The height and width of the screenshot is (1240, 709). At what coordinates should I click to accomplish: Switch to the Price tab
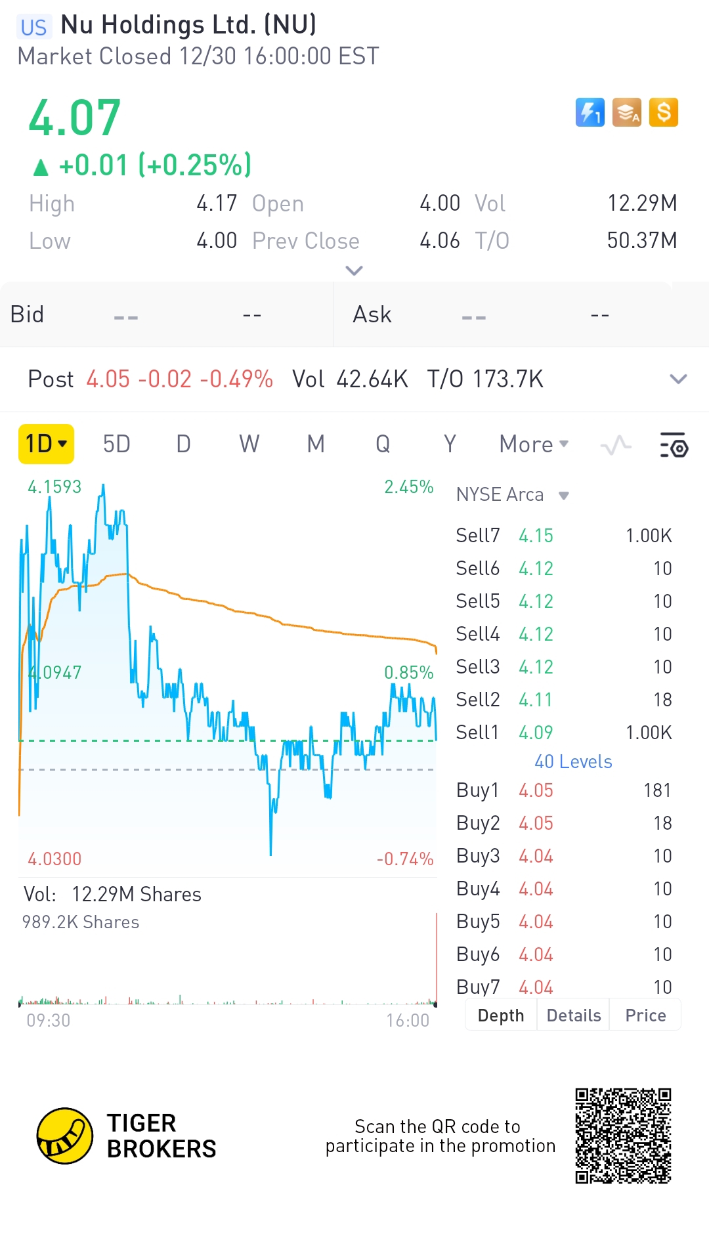pyautogui.click(x=645, y=1016)
